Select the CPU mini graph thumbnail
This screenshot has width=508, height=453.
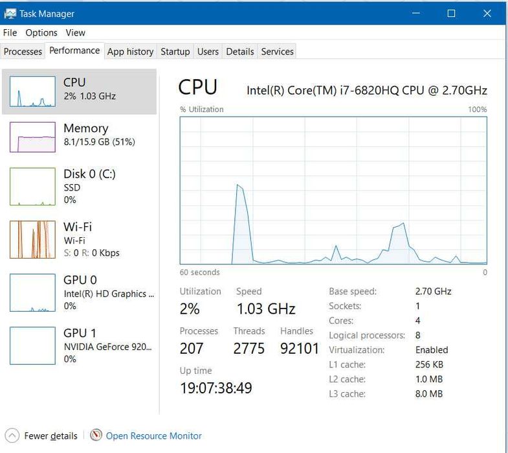pyautogui.click(x=32, y=91)
